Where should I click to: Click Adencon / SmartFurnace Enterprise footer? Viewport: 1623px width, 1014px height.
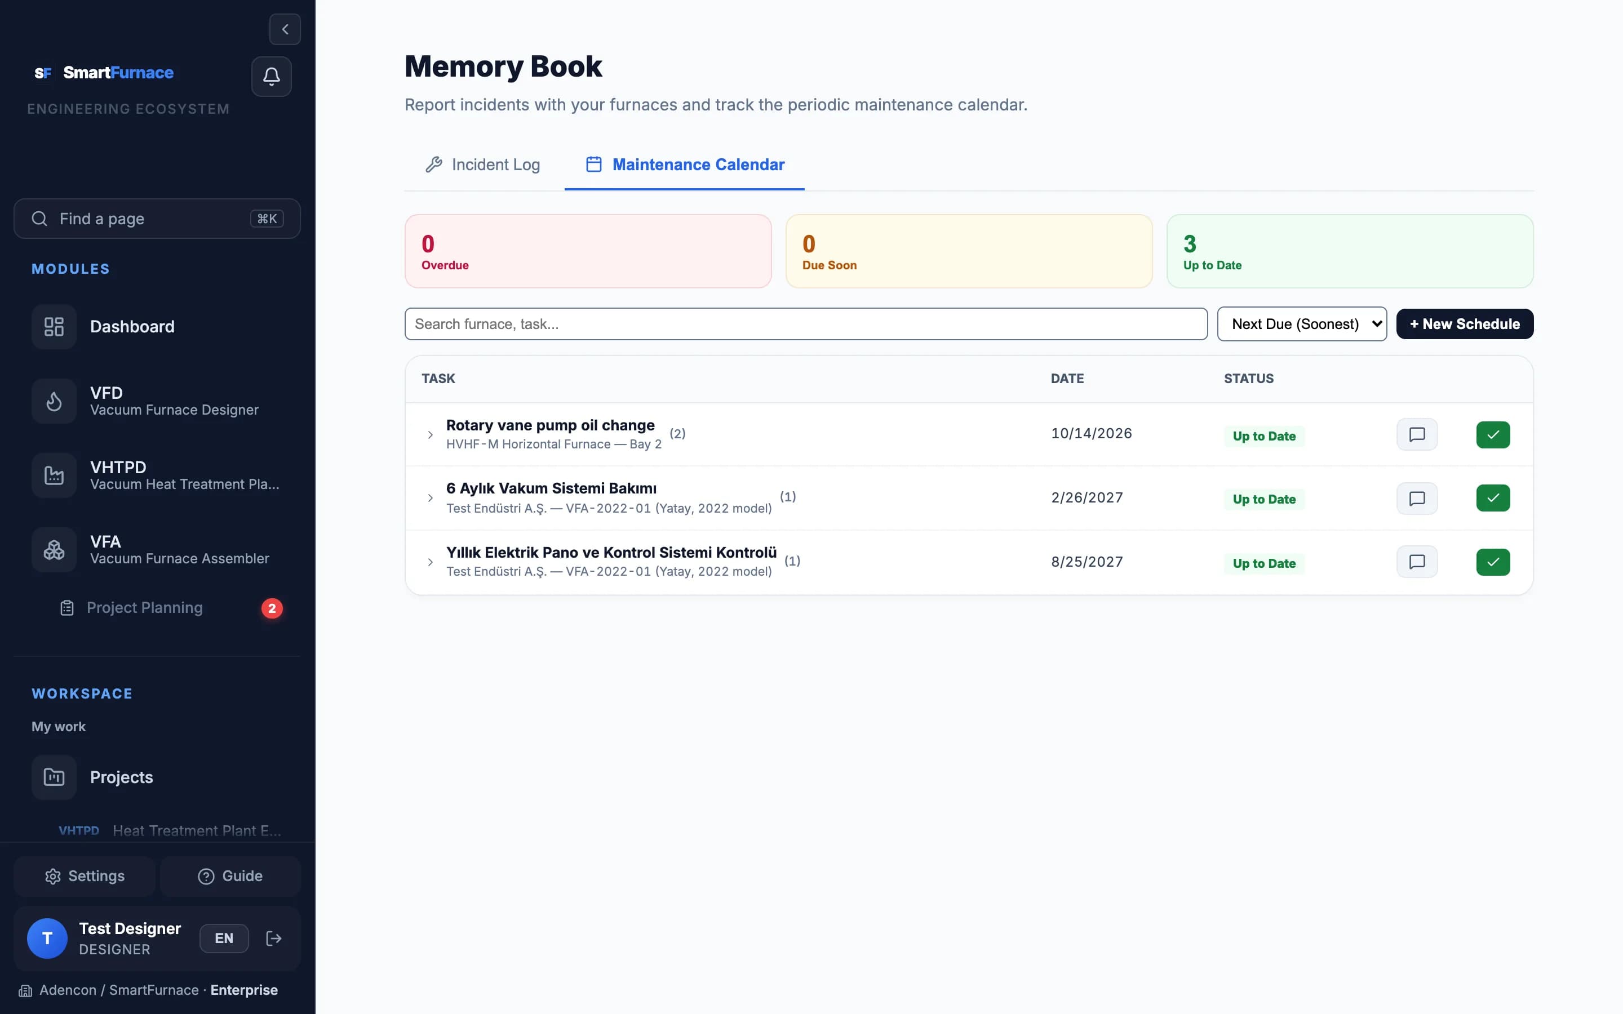(149, 990)
